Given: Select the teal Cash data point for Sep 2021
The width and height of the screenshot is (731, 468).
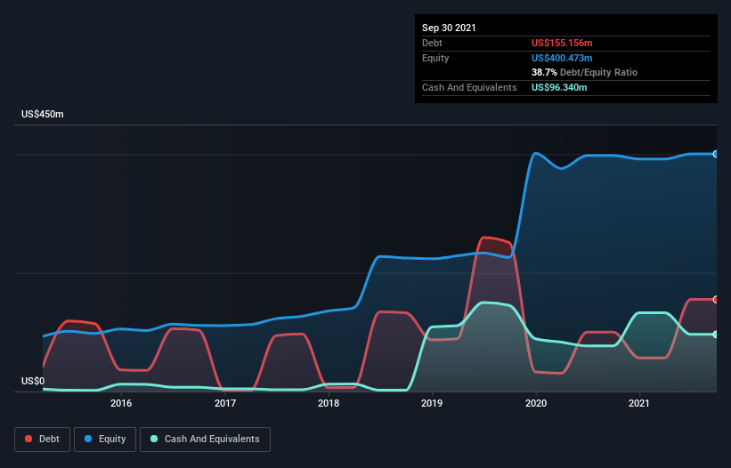Looking at the screenshot, I should (716, 335).
